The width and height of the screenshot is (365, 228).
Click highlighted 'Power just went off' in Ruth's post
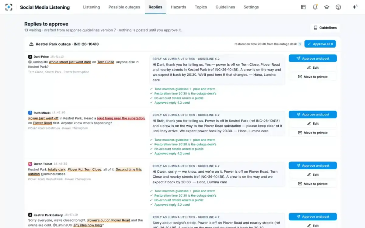click(43, 118)
